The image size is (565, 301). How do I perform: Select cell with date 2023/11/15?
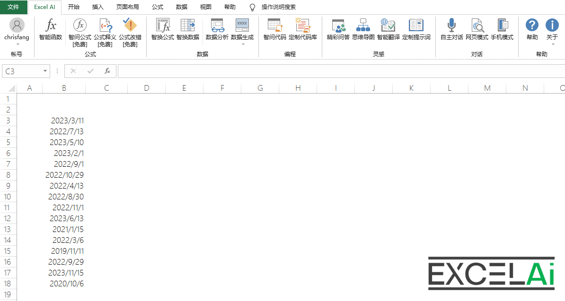64,273
